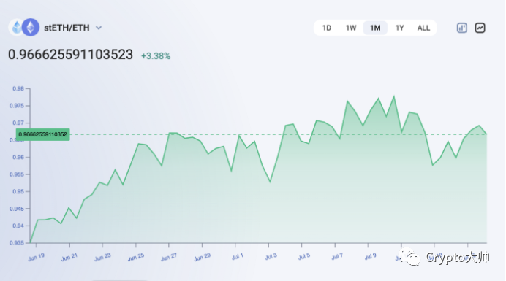
Task: Show ALL time chart range
Action: coord(423,28)
